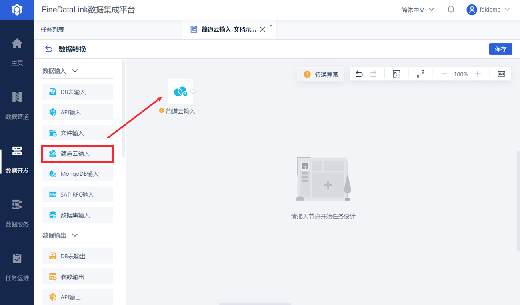Click the API输入 icon
This screenshot has height=305, width=520.
point(52,112)
